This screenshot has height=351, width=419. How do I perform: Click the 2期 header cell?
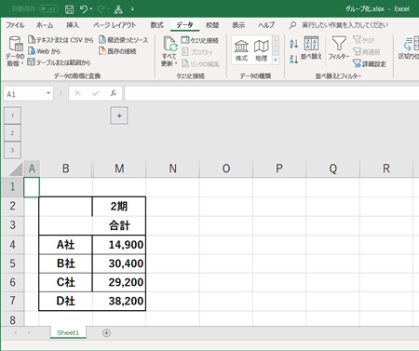click(x=119, y=207)
